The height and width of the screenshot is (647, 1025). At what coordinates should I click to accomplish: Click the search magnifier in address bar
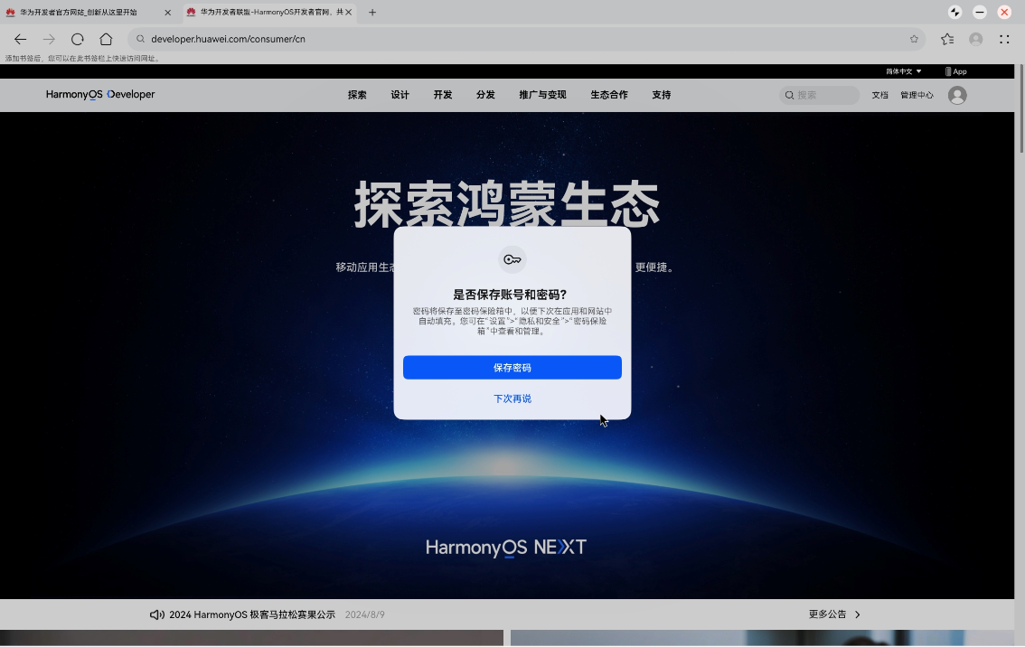pyautogui.click(x=140, y=39)
